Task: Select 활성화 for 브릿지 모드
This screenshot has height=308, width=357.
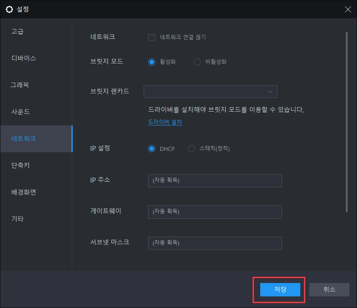Action: pos(152,62)
